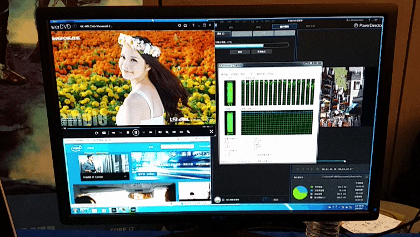Pause the PowerDVD video playback
Image resolution: width=420 pixels, height=237 pixels.
(136, 132)
